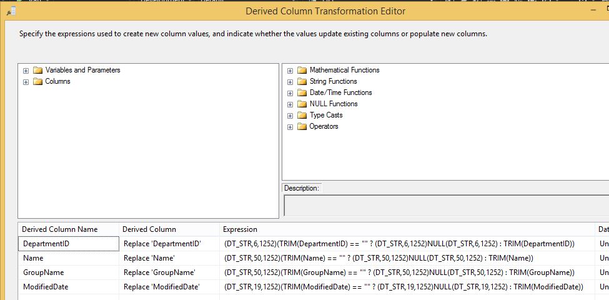Select the Type Casts tree item label

point(326,115)
